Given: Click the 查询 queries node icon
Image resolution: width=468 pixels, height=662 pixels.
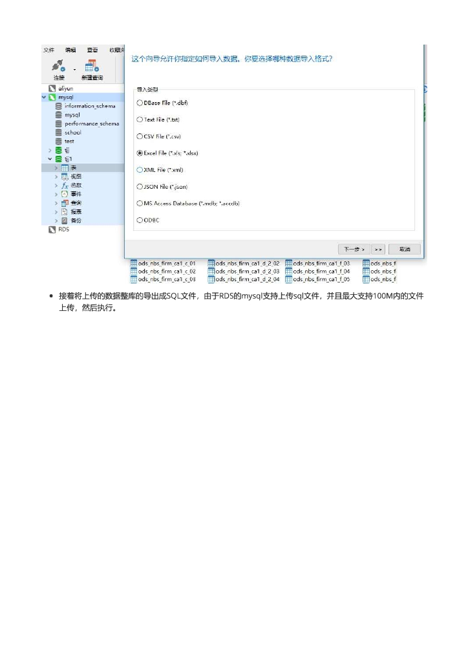Looking at the screenshot, I should click(x=65, y=202).
